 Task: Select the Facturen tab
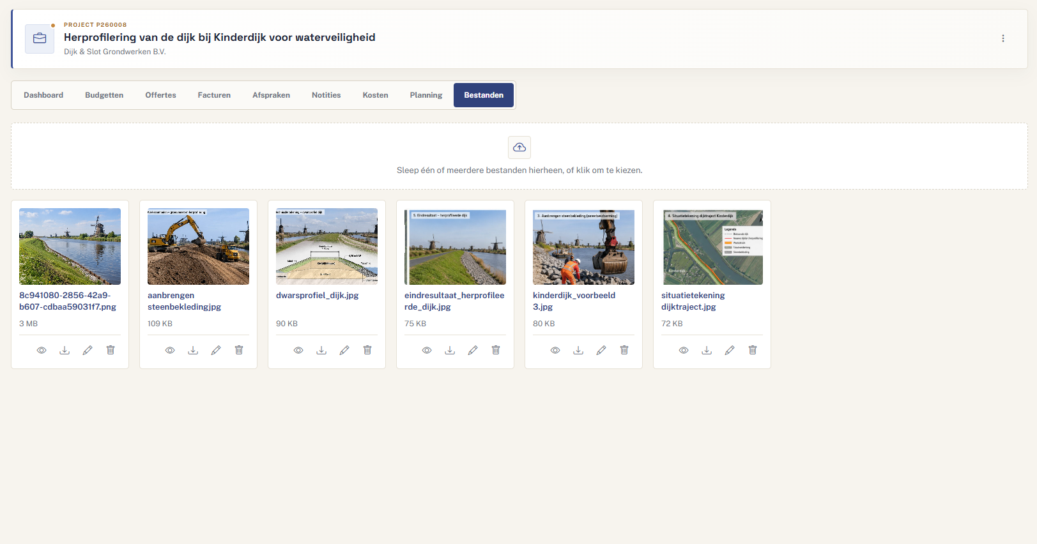[x=214, y=95]
